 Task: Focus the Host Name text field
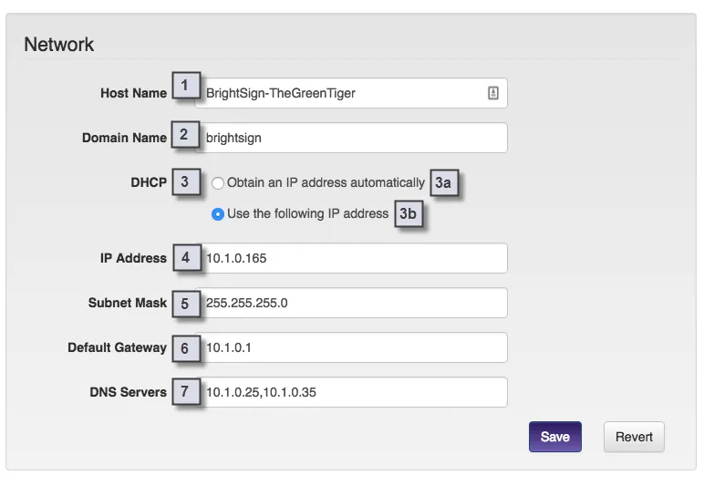pos(351,93)
